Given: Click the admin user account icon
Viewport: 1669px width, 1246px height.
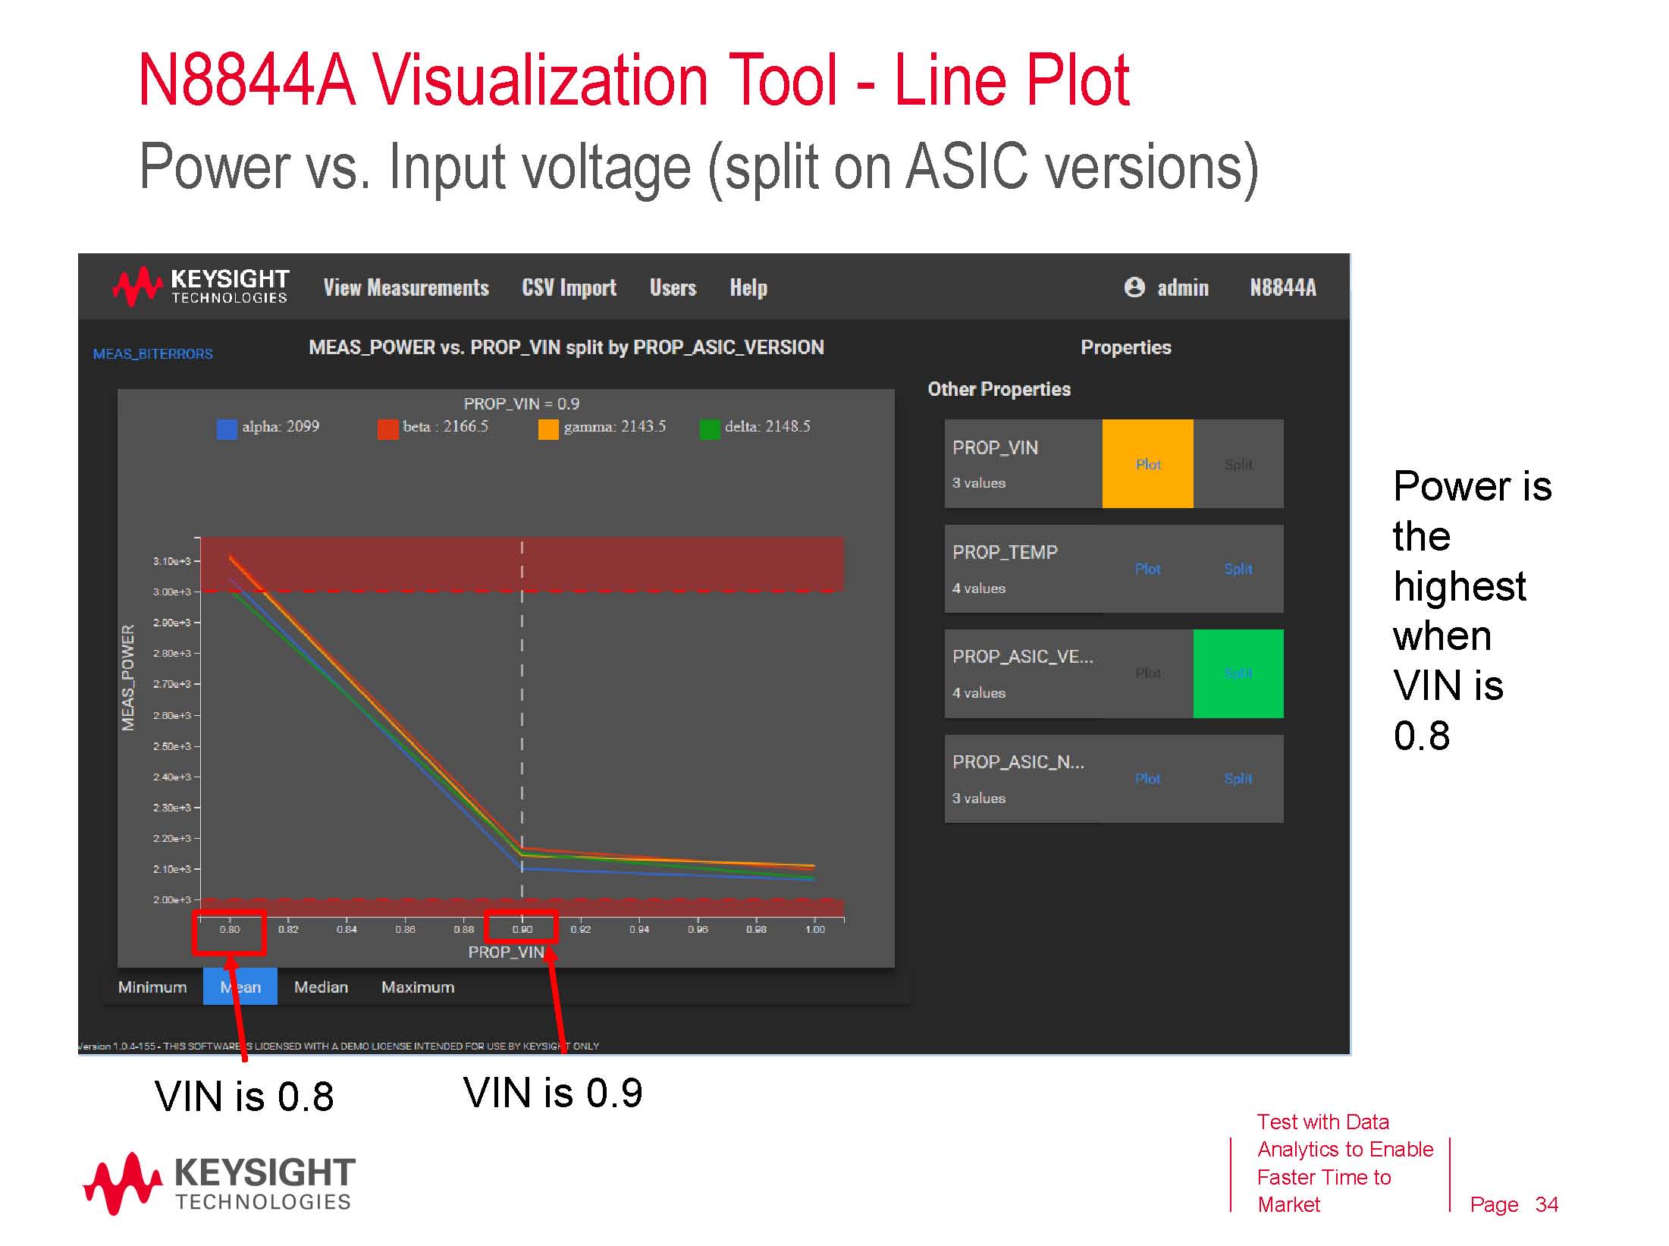Looking at the screenshot, I should (1134, 287).
